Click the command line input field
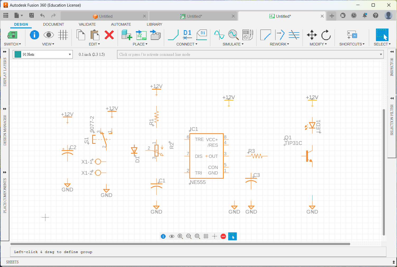Screen dimensions: 397x267 [248, 54]
